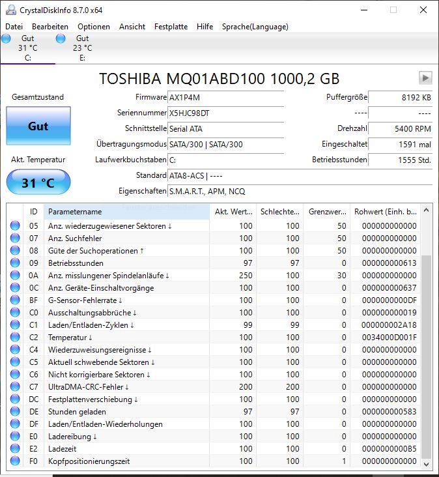439x477 pixels.
Task: Click status orb for ID 08 row
Action: coord(15,250)
